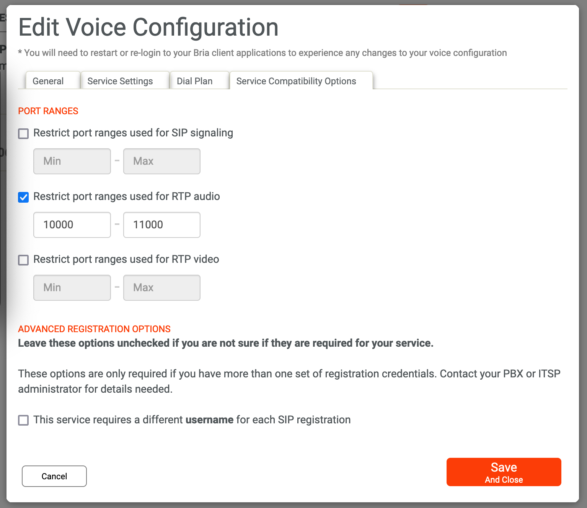Click the Edit Voice Configuration dialog title
The image size is (587, 508).
pos(148,28)
